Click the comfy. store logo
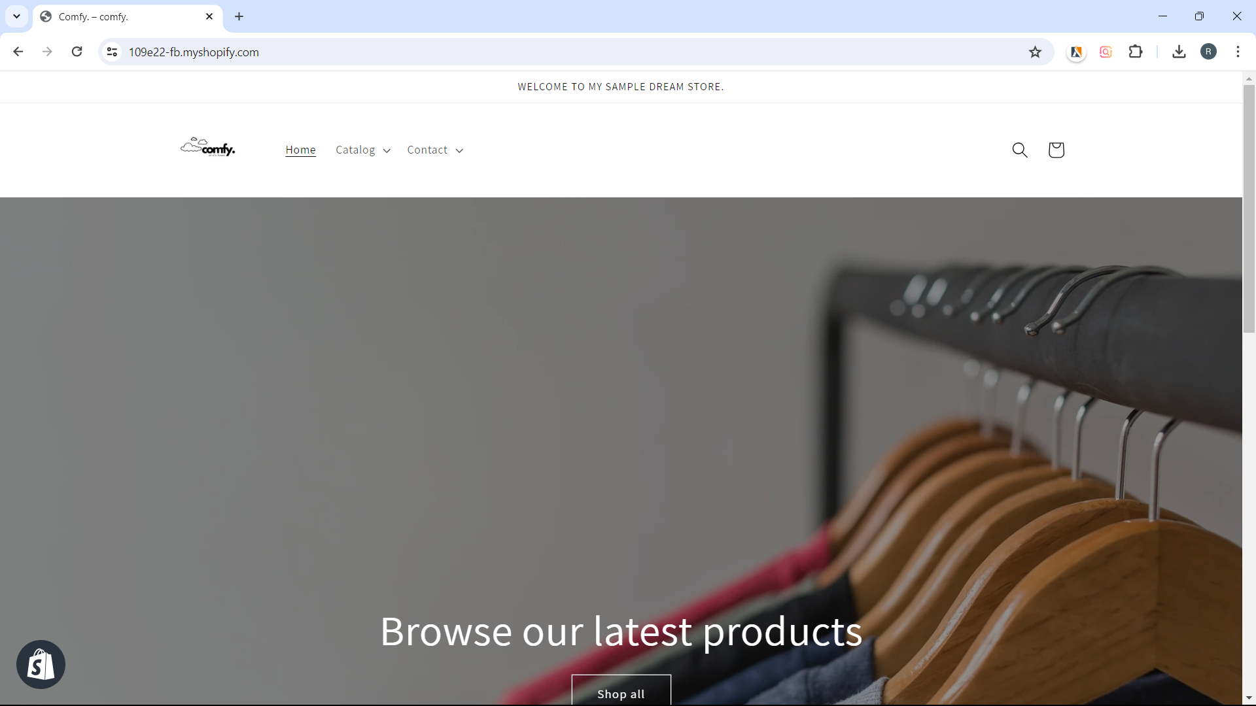The height and width of the screenshot is (706, 1256). (x=207, y=147)
